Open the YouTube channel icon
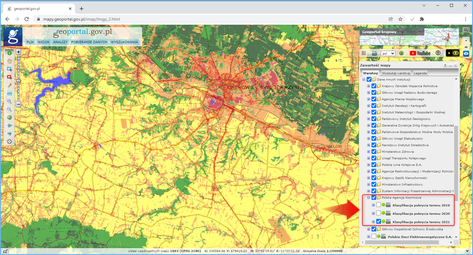The height and width of the screenshot is (255, 473). tap(420, 53)
